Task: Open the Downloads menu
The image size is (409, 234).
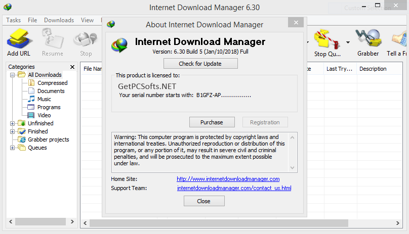Action: pyautogui.click(x=59, y=20)
